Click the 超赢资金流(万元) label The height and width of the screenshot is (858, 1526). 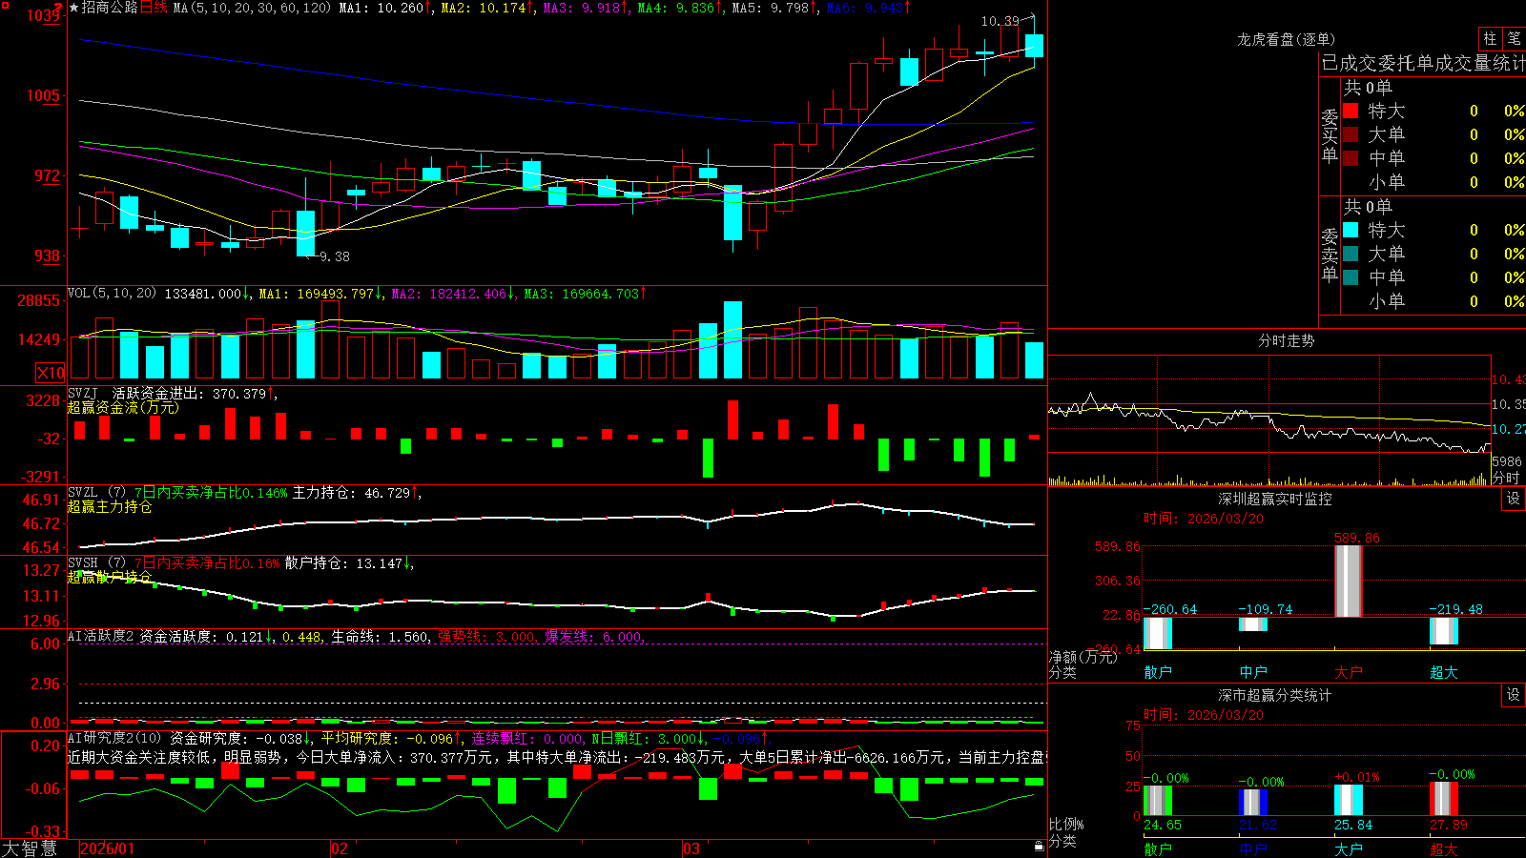(123, 407)
